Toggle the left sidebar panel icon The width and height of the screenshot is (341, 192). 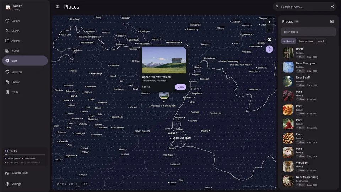58,7
